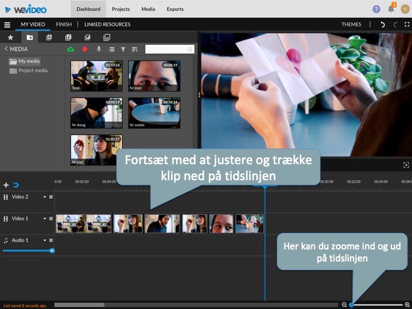412x309 pixels.
Task: Open the Dashboard tab
Action: click(88, 9)
